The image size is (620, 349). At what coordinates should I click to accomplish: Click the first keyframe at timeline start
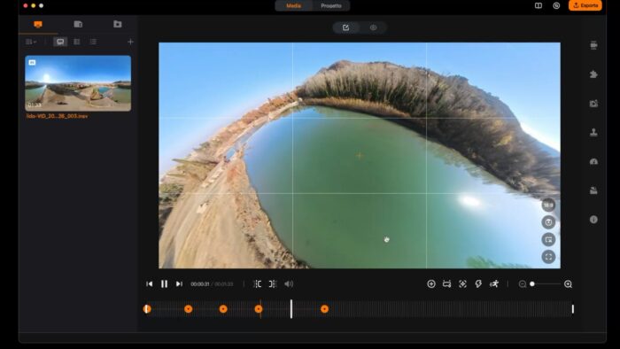pyautogui.click(x=147, y=309)
